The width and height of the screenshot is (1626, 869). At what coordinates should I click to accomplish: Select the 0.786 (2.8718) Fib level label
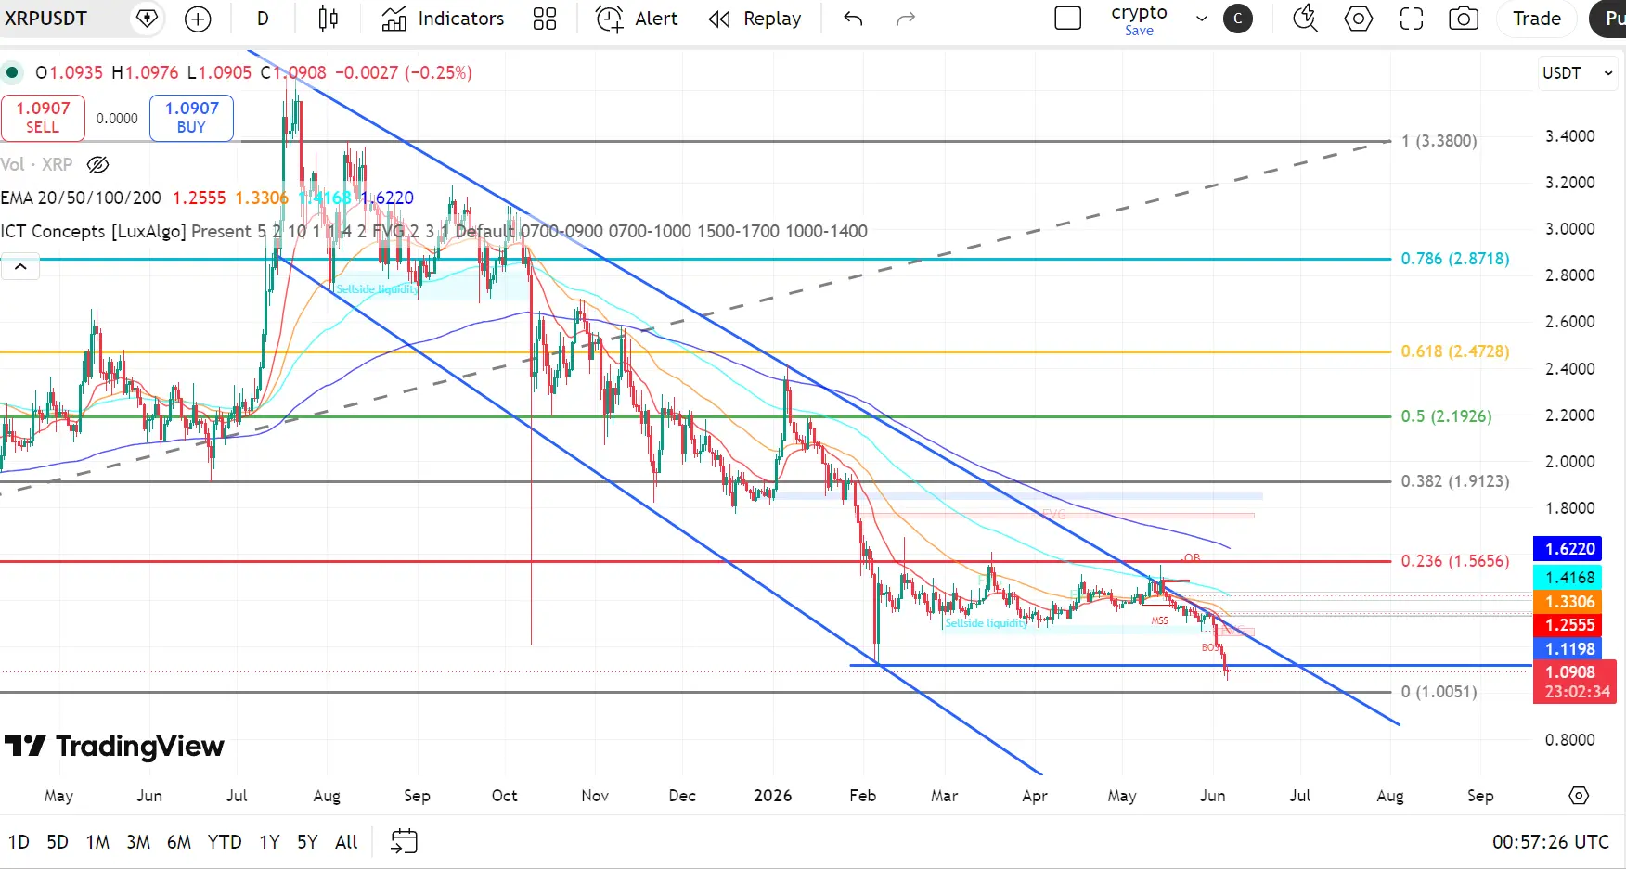click(1455, 259)
